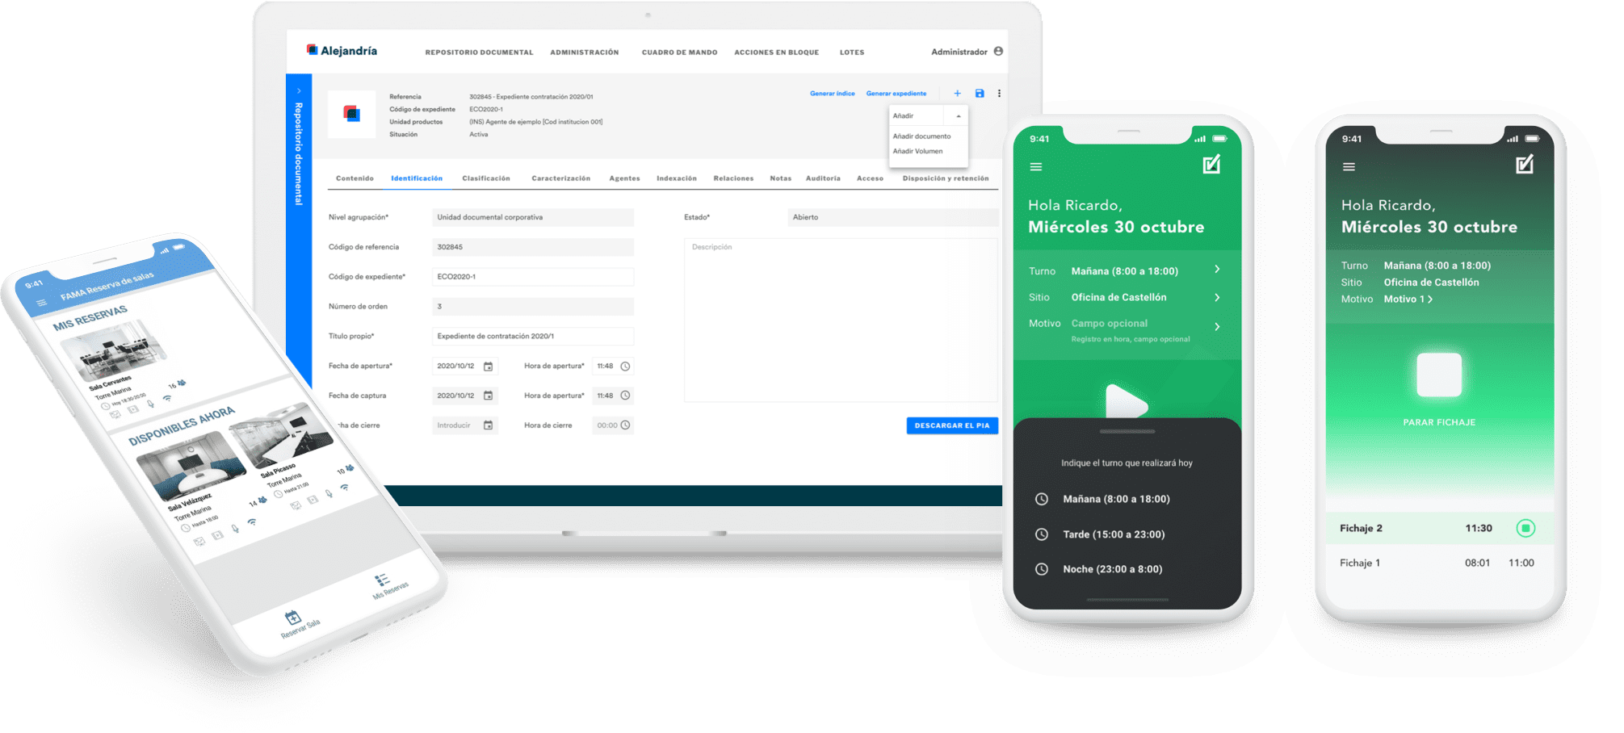Open Lotes top menu
Viewport: 1624px width, 733px height.
tap(852, 52)
